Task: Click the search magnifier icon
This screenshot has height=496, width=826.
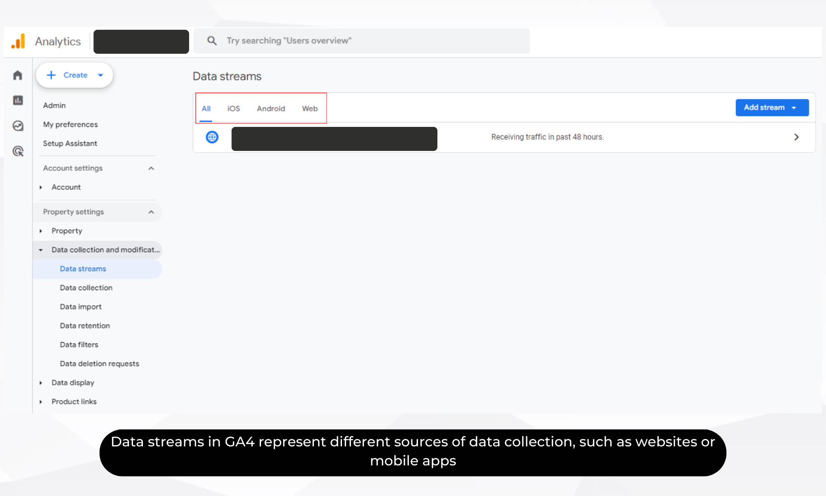Action: point(212,41)
